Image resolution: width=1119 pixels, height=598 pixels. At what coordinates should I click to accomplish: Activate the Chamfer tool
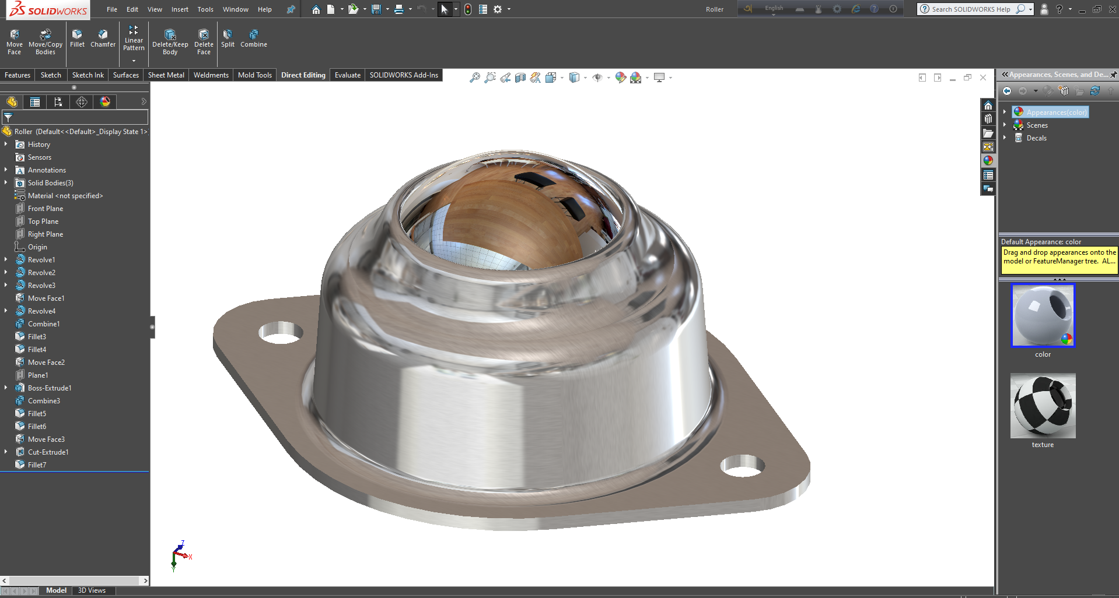pos(103,38)
